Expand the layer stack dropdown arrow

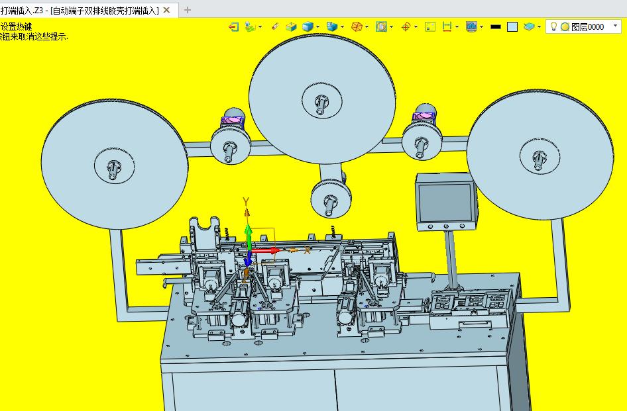pyautogui.click(x=539, y=26)
